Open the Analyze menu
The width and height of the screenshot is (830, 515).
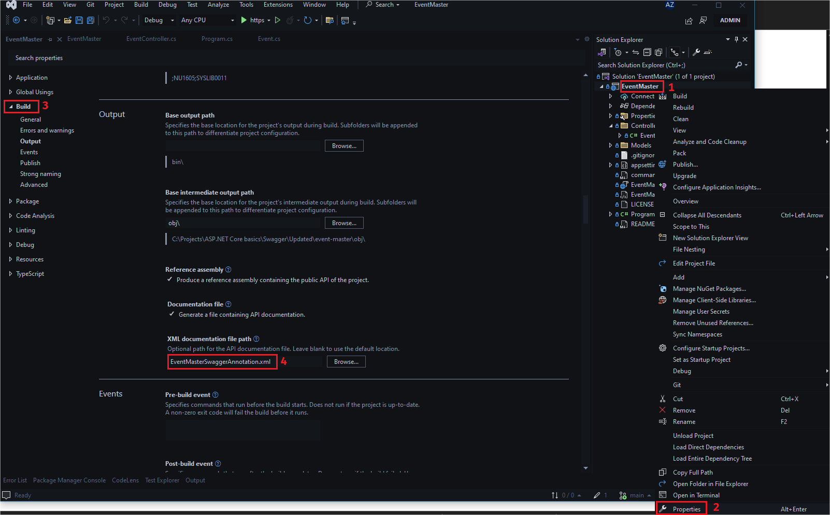218,5
